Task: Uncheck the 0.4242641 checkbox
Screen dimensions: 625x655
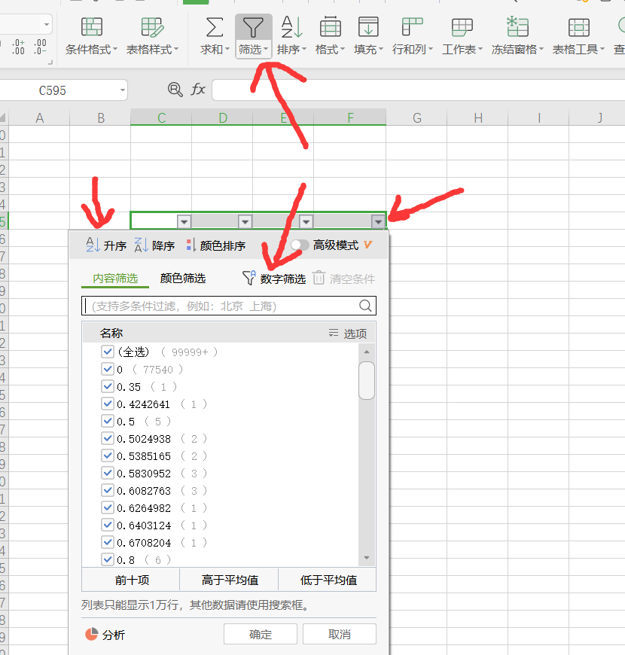Action: [x=108, y=404]
